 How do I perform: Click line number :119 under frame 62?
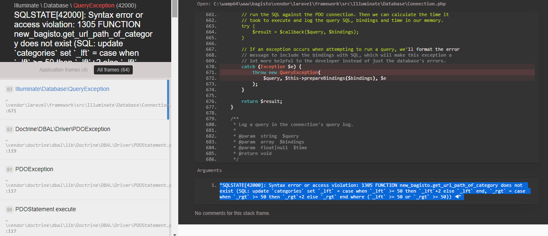tap(11, 151)
